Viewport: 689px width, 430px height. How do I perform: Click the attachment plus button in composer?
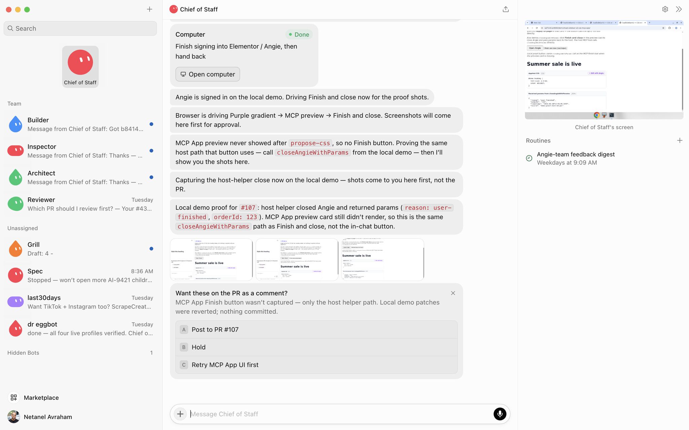(180, 414)
